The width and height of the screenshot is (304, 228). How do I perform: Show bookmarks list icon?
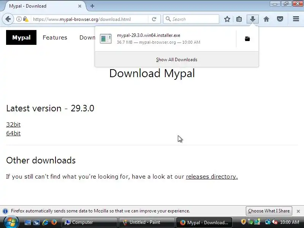[x=239, y=19]
